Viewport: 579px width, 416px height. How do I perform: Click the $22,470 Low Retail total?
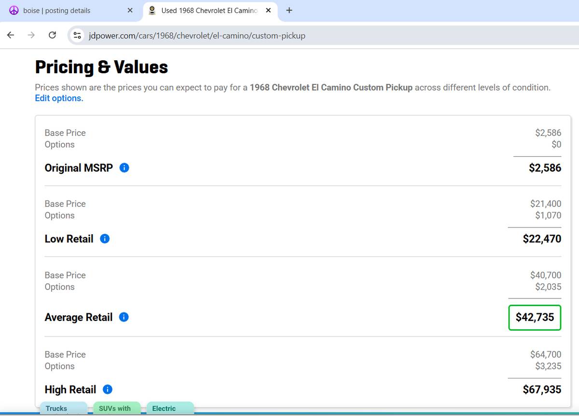tap(542, 239)
